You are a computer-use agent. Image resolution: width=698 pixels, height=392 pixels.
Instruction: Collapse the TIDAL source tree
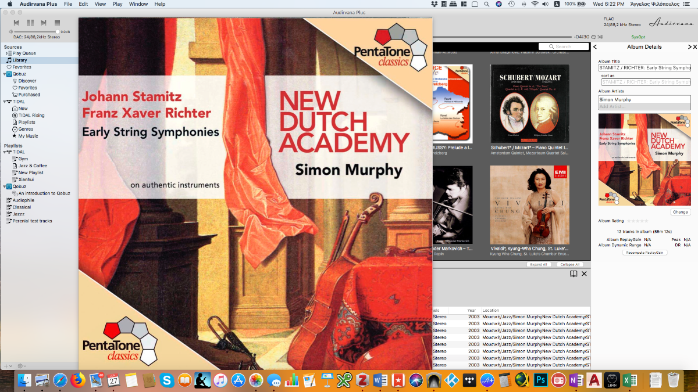tap(4, 102)
